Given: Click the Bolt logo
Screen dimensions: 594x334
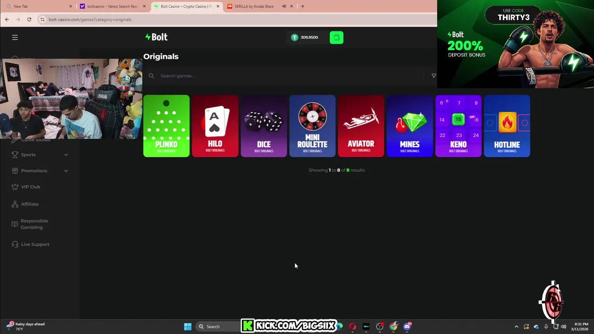Looking at the screenshot, I should pos(156,37).
